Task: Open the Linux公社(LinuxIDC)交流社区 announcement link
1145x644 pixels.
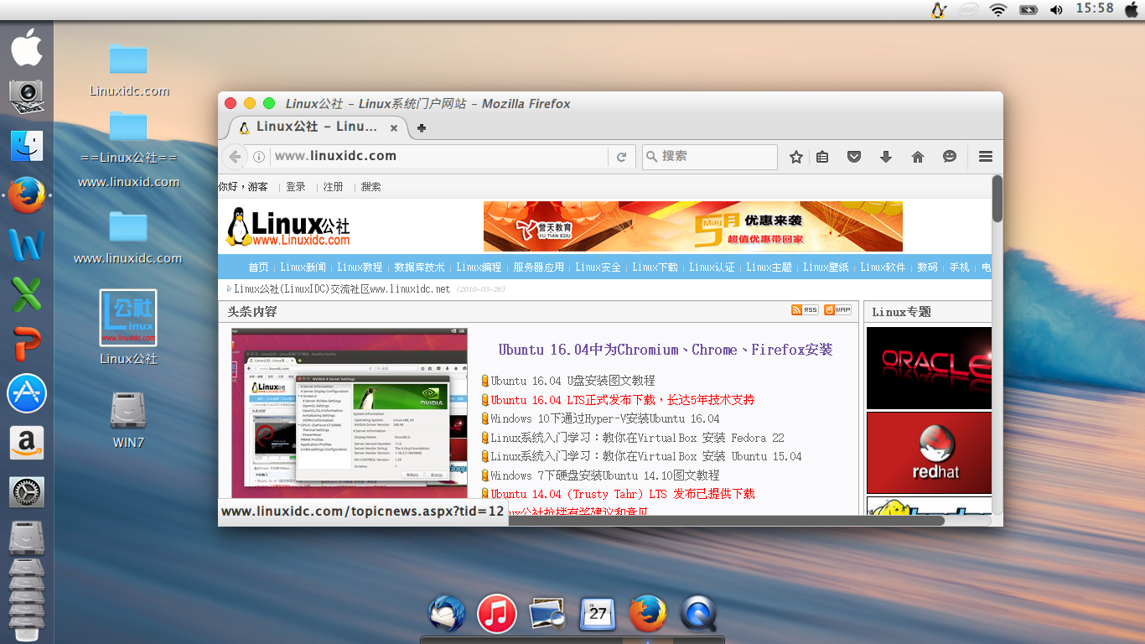Action: (x=342, y=289)
